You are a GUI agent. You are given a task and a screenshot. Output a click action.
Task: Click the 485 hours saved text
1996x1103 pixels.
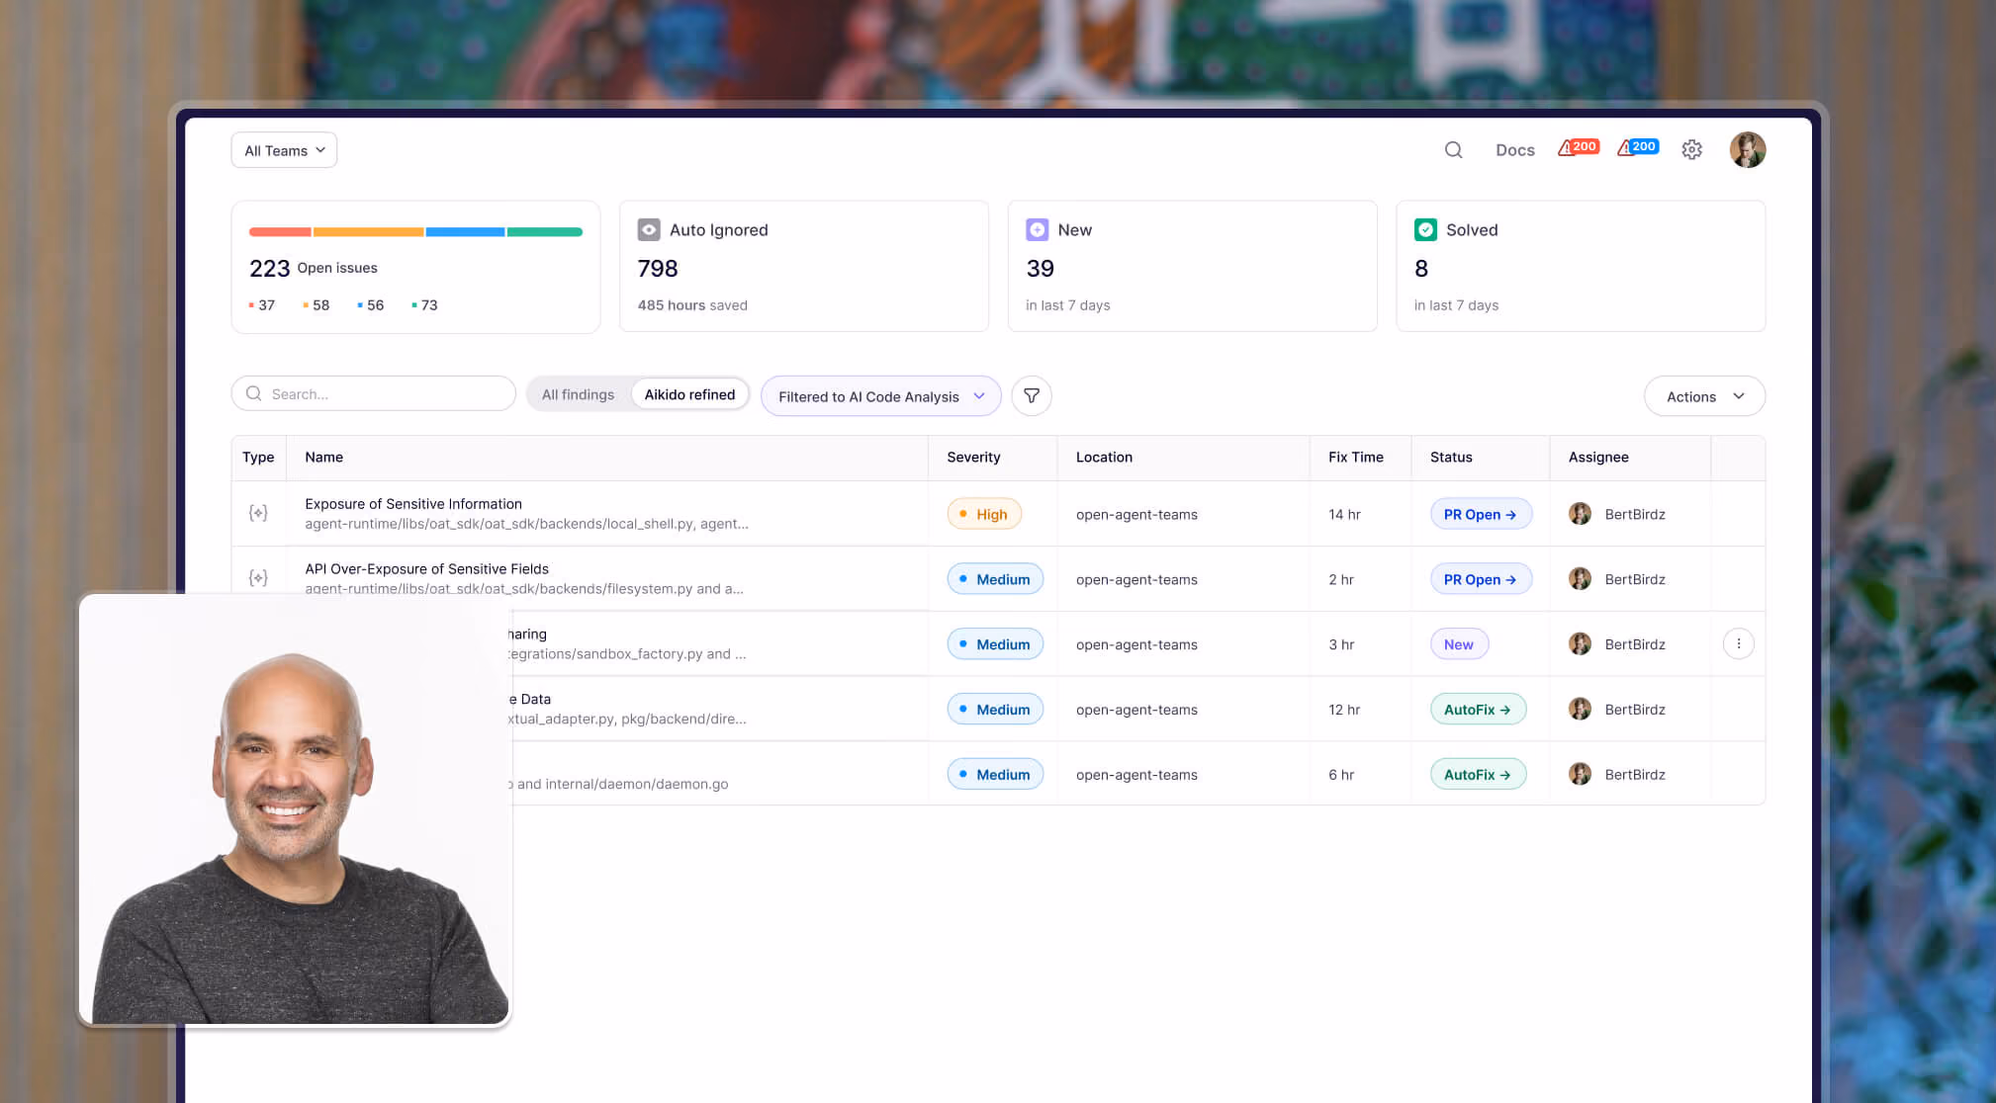692,305
